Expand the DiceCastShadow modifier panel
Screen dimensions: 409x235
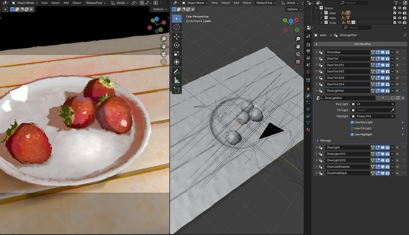[317, 167]
